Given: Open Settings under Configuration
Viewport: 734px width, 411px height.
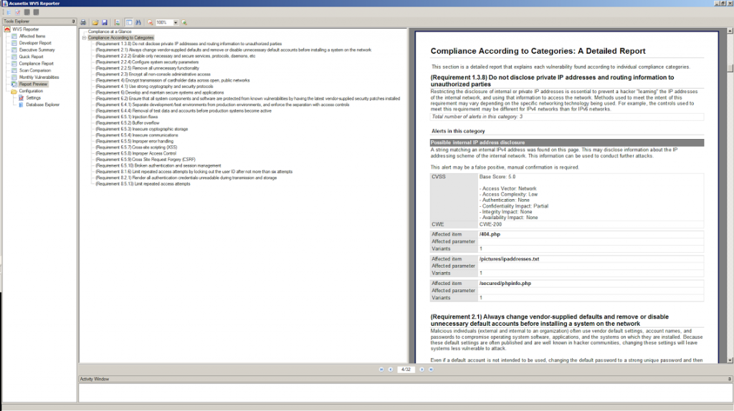Looking at the screenshot, I should click(33, 97).
